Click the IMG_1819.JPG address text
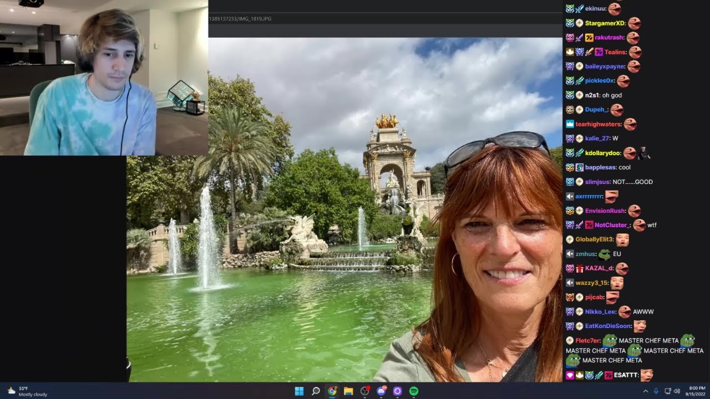The image size is (710, 399). (240, 19)
